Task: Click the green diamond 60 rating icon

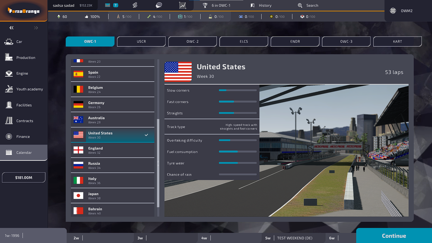Action: [59, 16]
